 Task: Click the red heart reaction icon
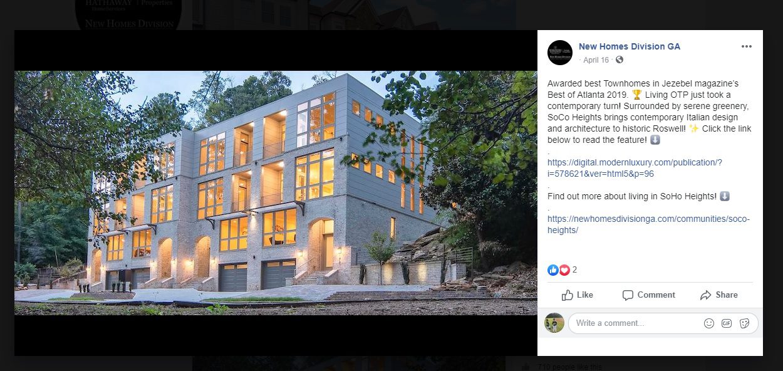click(564, 270)
